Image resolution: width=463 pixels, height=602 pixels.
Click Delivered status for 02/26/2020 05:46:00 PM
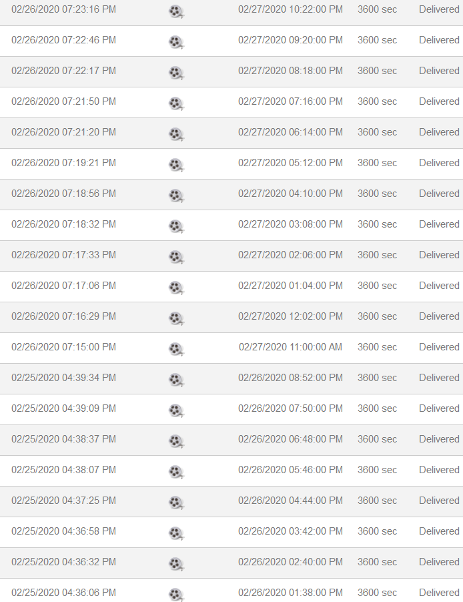tap(439, 470)
